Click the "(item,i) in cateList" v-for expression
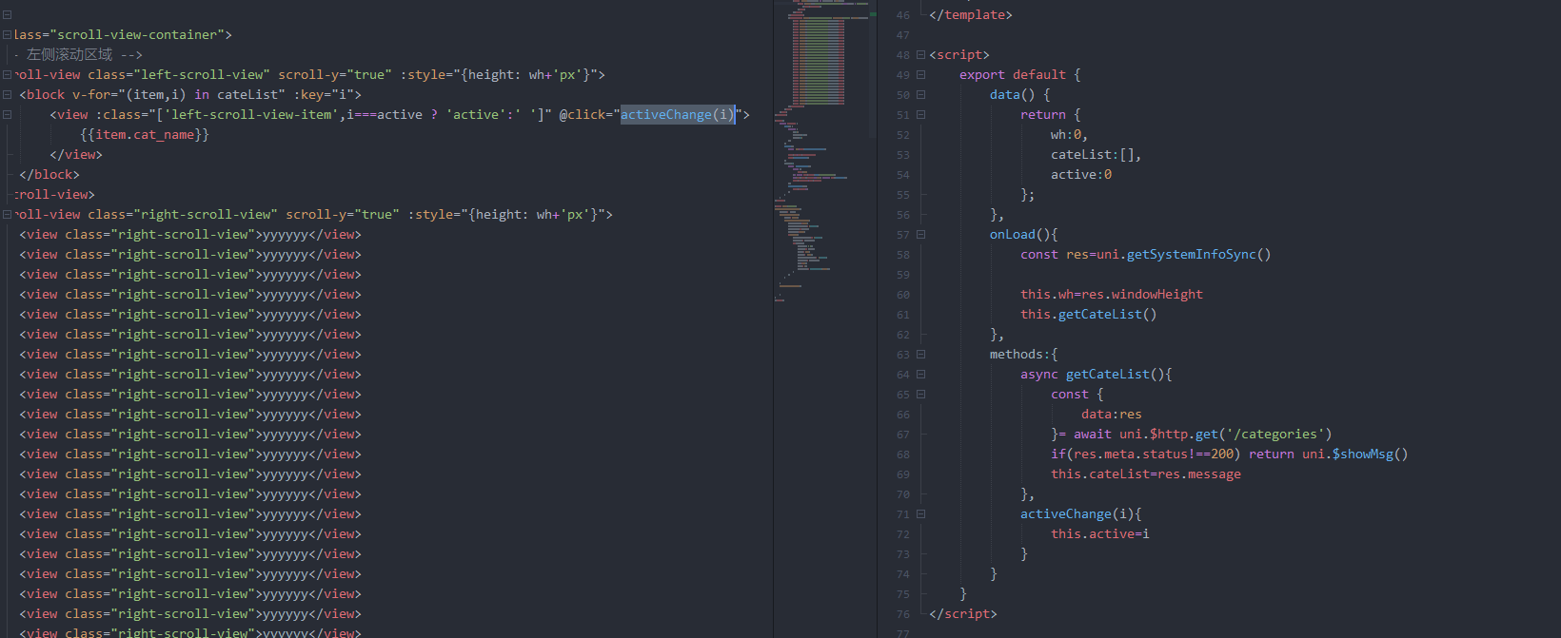1561x638 pixels. click(205, 95)
